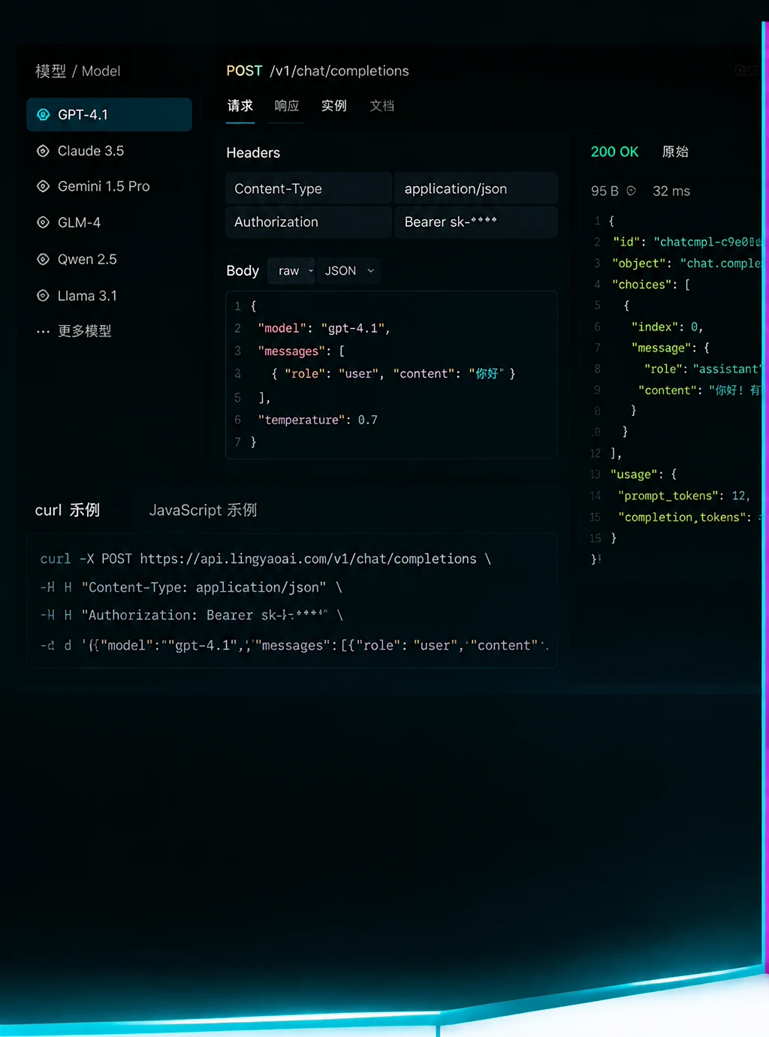
Task: Click the 模型 / Model sidebar heading
Action: coord(78,71)
